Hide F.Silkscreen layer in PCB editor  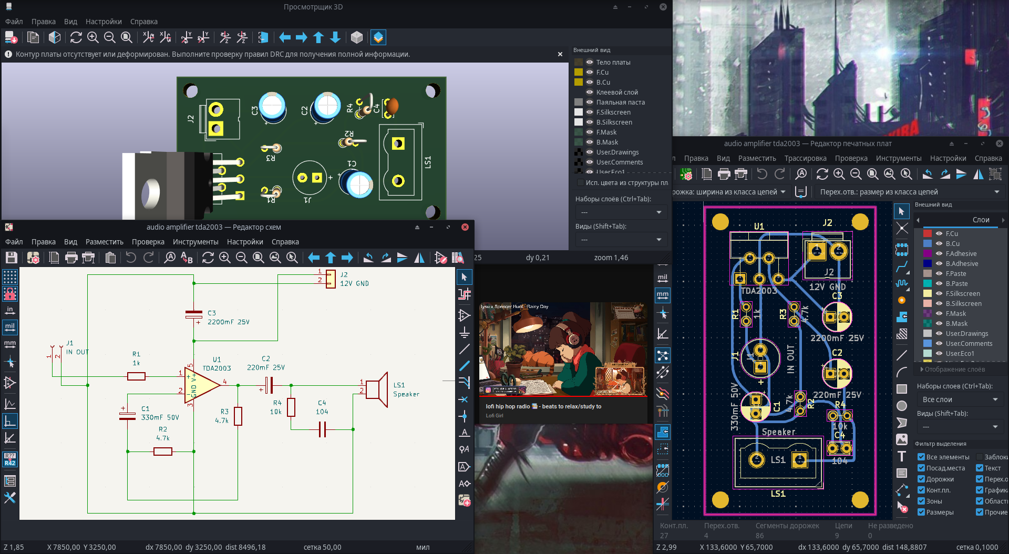[939, 293]
